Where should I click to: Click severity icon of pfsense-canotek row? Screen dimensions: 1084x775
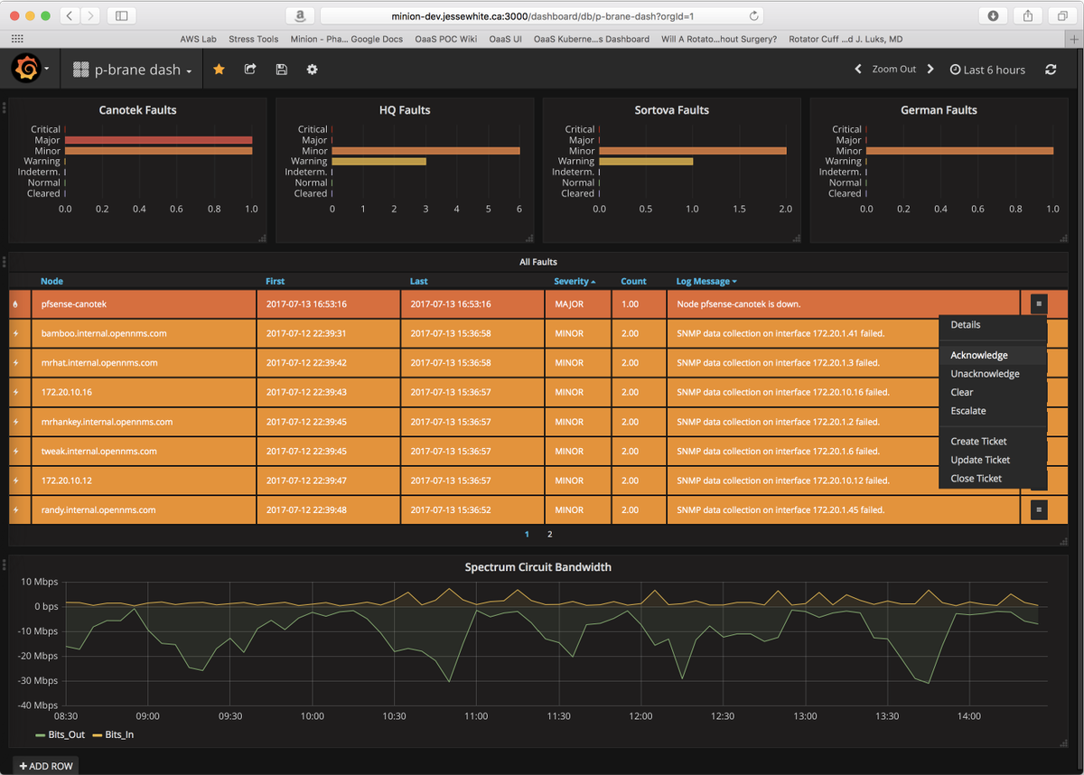coord(15,304)
